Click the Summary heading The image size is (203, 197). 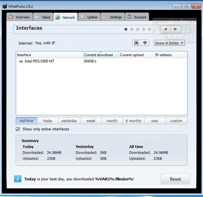30,141
